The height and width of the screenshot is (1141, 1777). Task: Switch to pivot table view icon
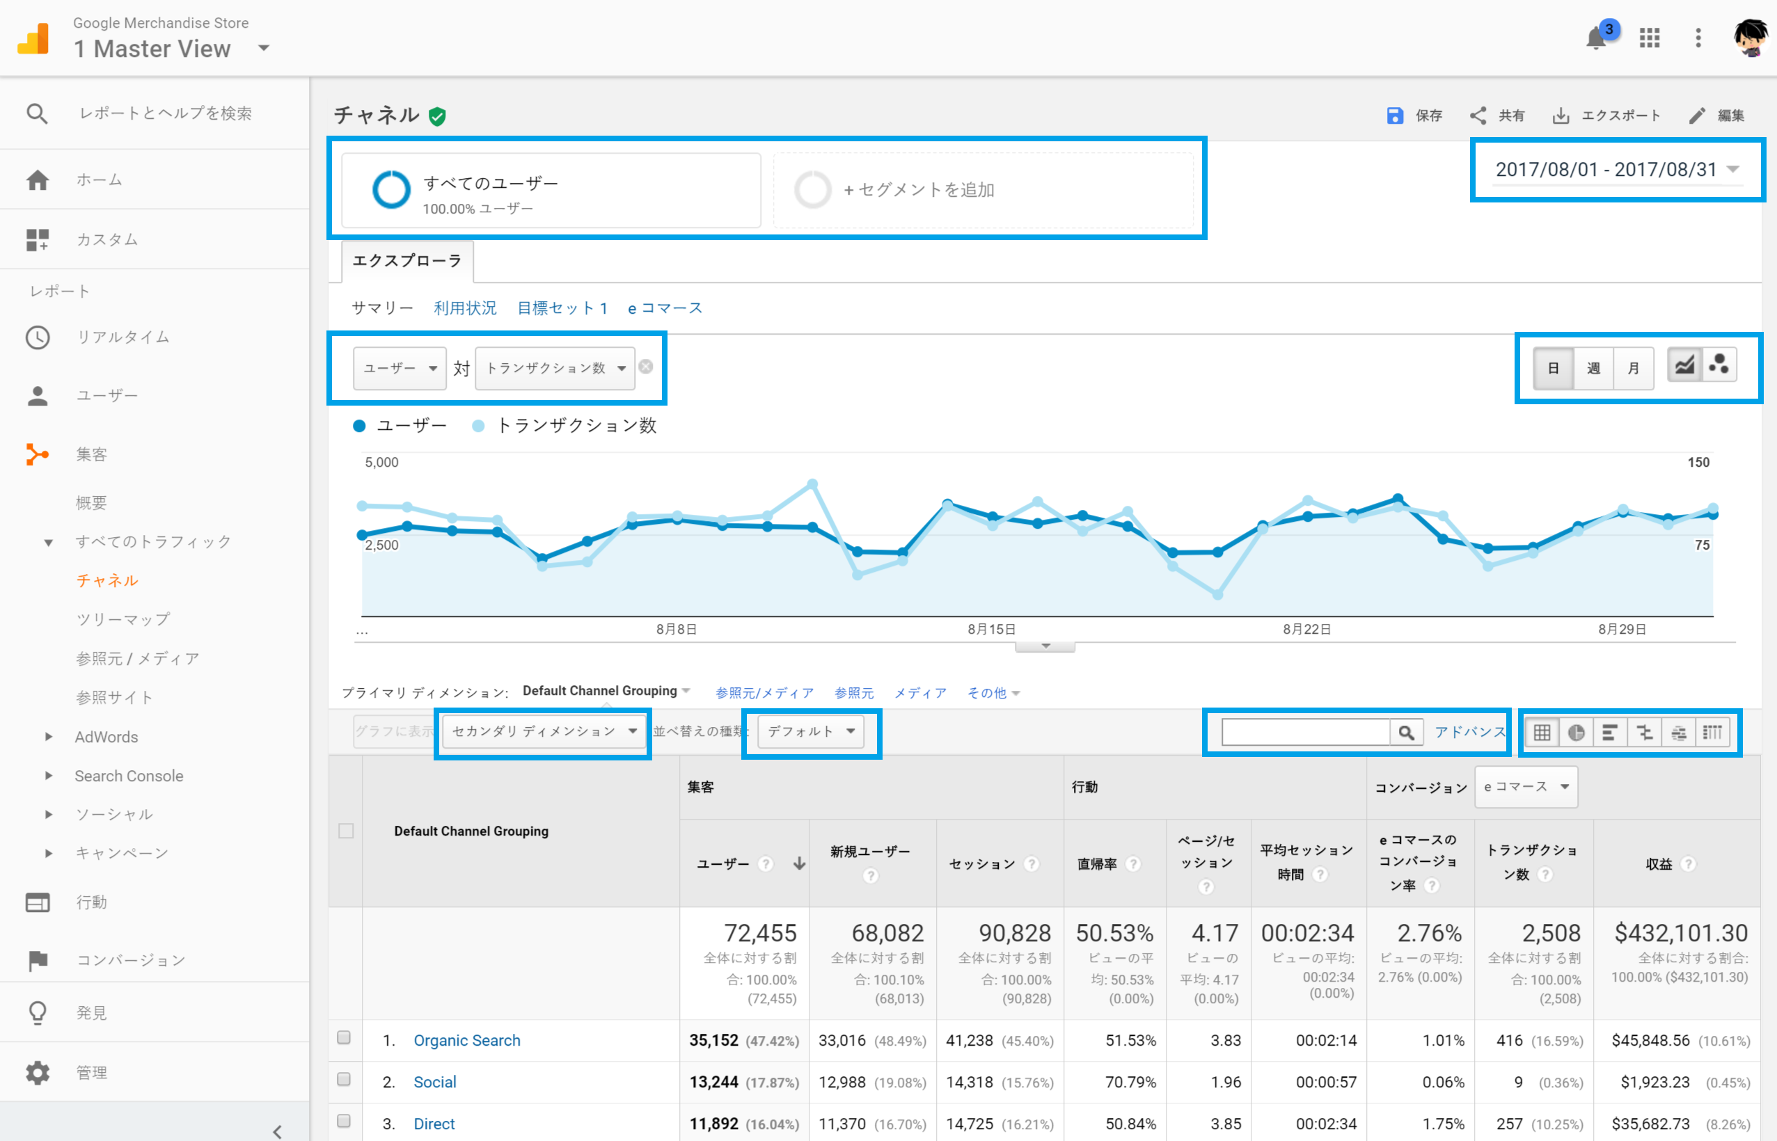pyautogui.click(x=1712, y=733)
